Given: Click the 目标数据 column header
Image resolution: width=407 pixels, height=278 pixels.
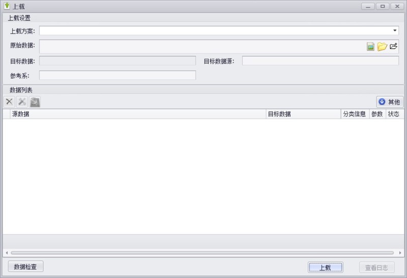Looking at the screenshot, I should click(x=303, y=114).
